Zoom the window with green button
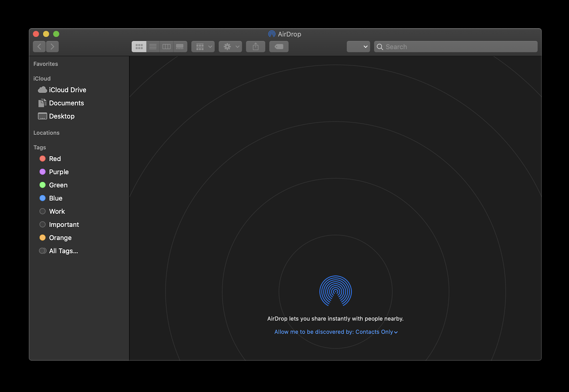 point(56,34)
